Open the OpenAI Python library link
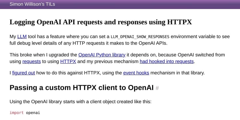 click(x=102, y=55)
